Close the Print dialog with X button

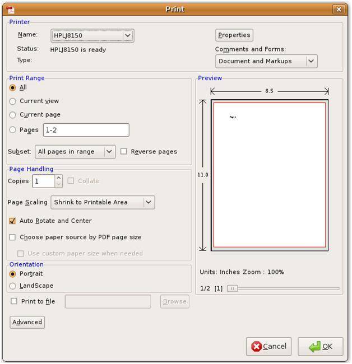pyautogui.click(x=339, y=10)
